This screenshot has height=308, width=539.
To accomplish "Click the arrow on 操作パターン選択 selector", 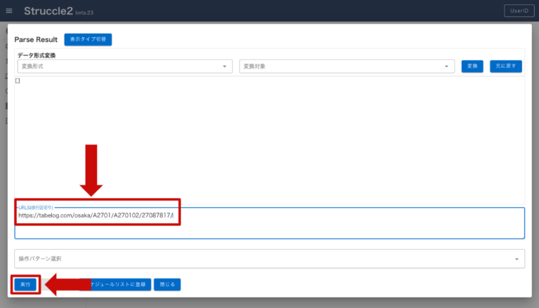I will [x=517, y=260].
